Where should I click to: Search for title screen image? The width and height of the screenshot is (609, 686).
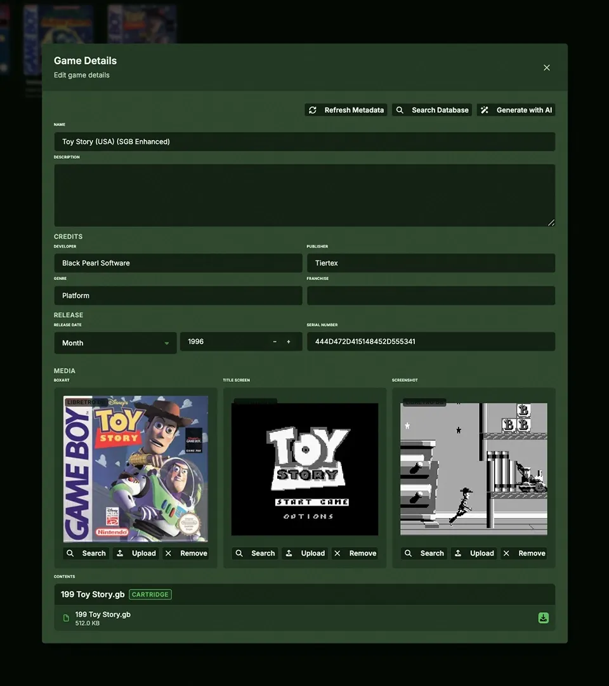point(255,553)
